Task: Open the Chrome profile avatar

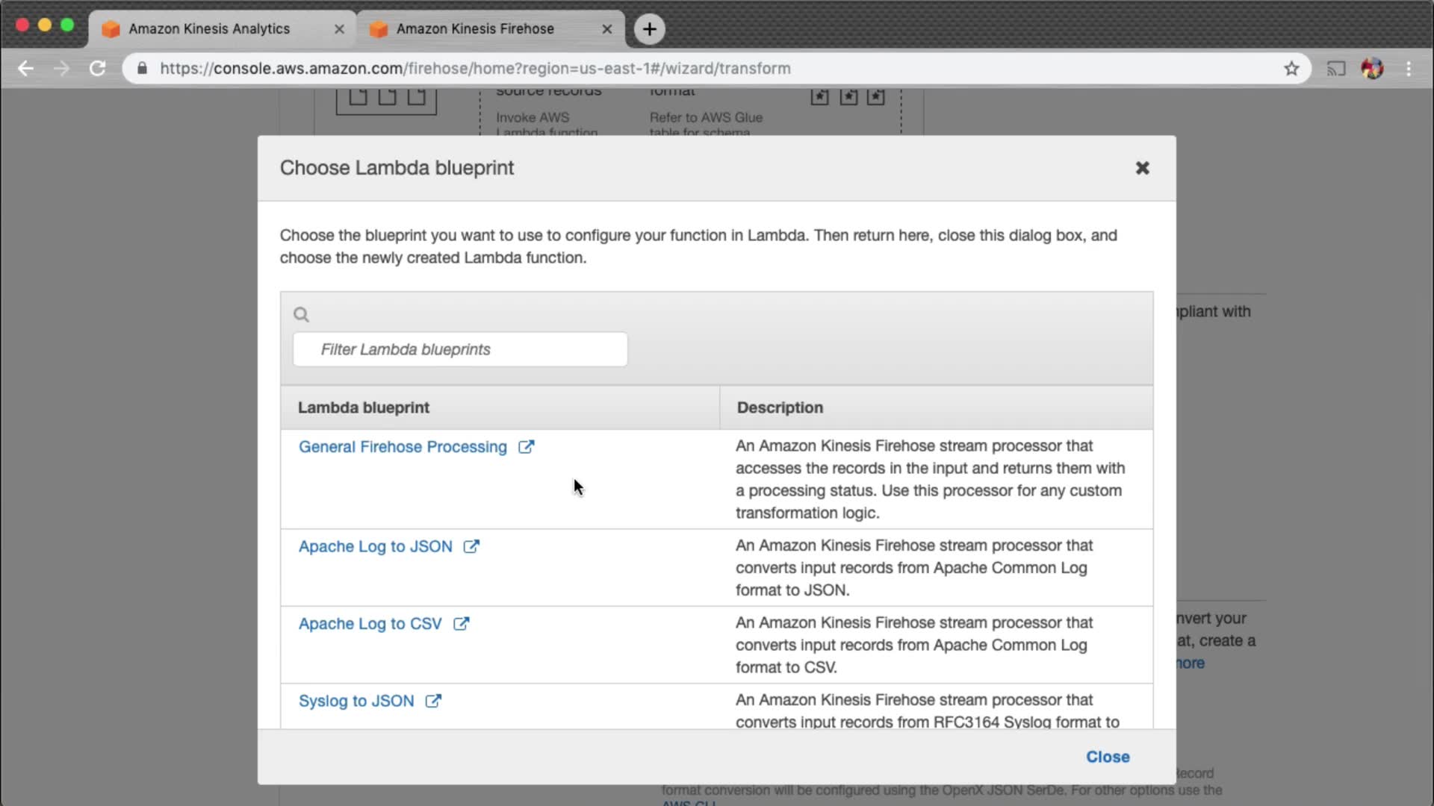Action: tap(1372, 69)
